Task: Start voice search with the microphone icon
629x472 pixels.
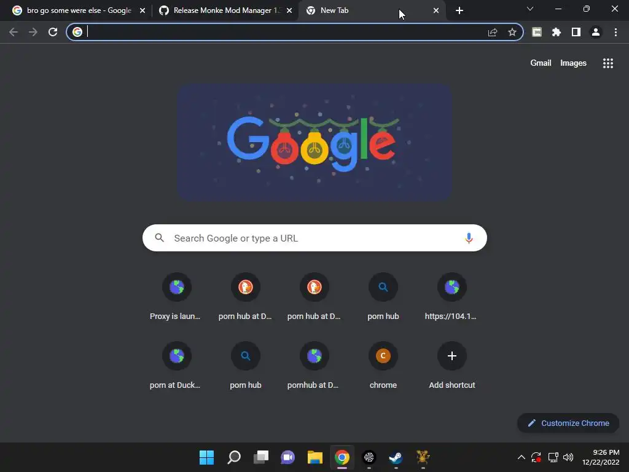Action: (469, 238)
